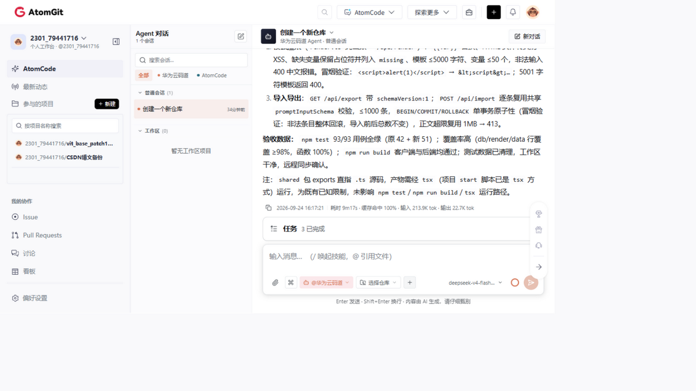Open the notifications bell
696x391 pixels.
pyautogui.click(x=513, y=12)
